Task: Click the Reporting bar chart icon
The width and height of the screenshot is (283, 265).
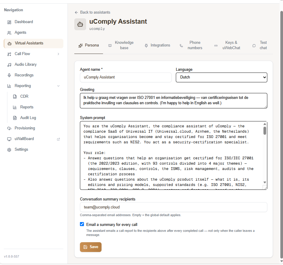Action: [9, 86]
